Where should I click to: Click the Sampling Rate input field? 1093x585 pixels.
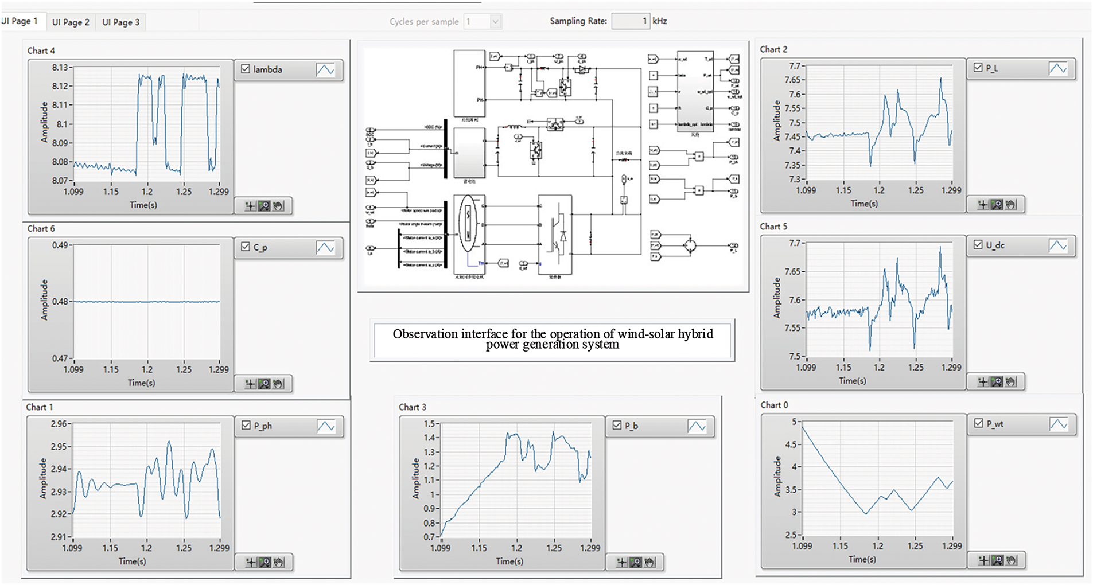(630, 21)
